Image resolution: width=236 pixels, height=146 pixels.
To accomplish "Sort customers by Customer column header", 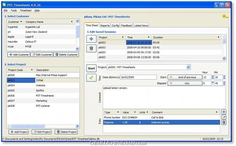I will tap(15, 22).
